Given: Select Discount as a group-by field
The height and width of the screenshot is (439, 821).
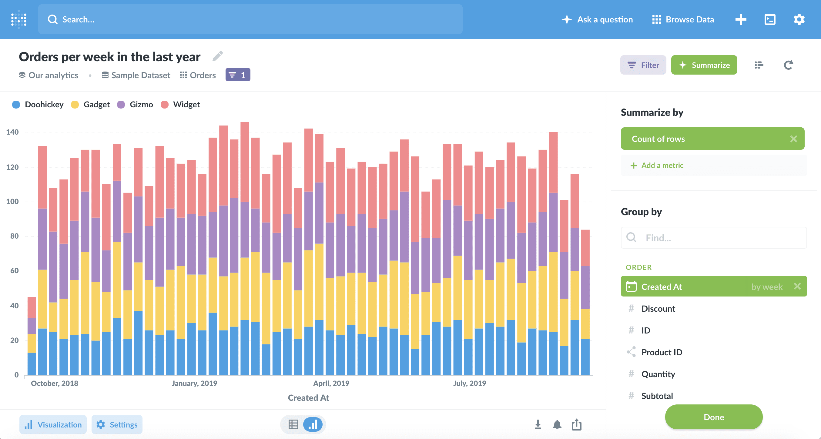Looking at the screenshot, I should pyautogui.click(x=658, y=308).
